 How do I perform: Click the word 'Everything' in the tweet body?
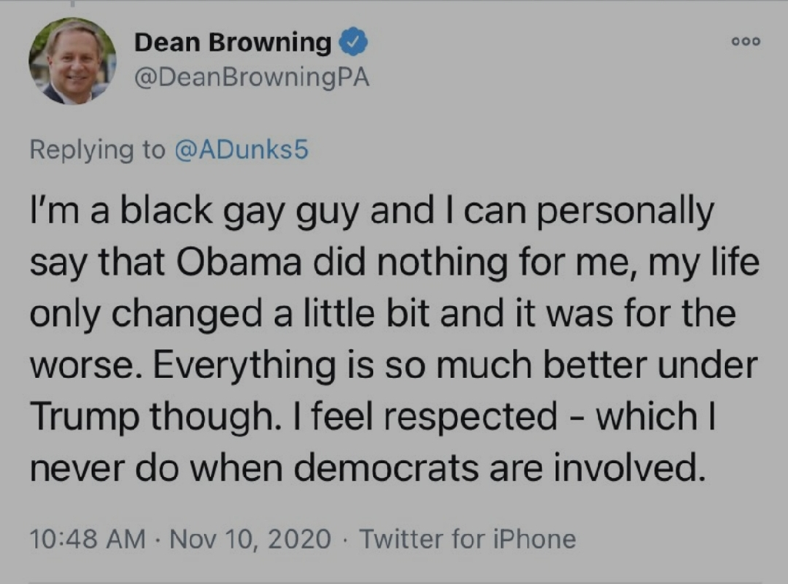click(x=243, y=367)
